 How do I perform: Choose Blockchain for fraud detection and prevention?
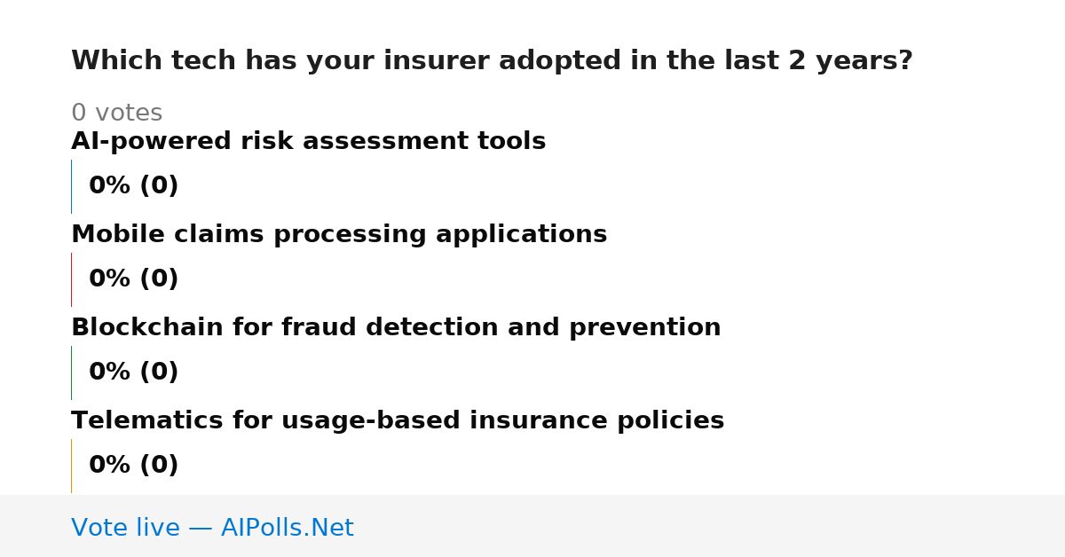(396, 328)
